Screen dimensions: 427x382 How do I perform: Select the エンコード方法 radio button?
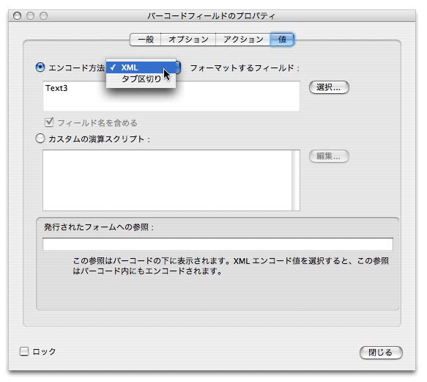pyautogui.click(x=40, y=67)
